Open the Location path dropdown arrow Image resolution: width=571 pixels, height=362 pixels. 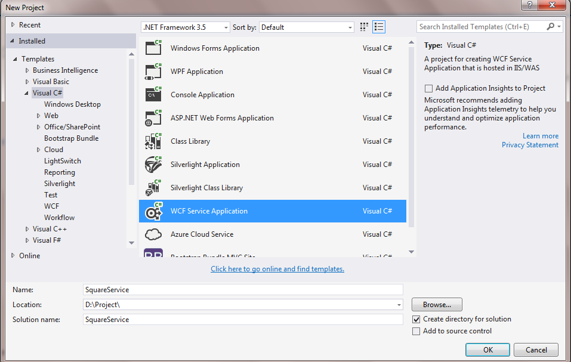point(399,305)
